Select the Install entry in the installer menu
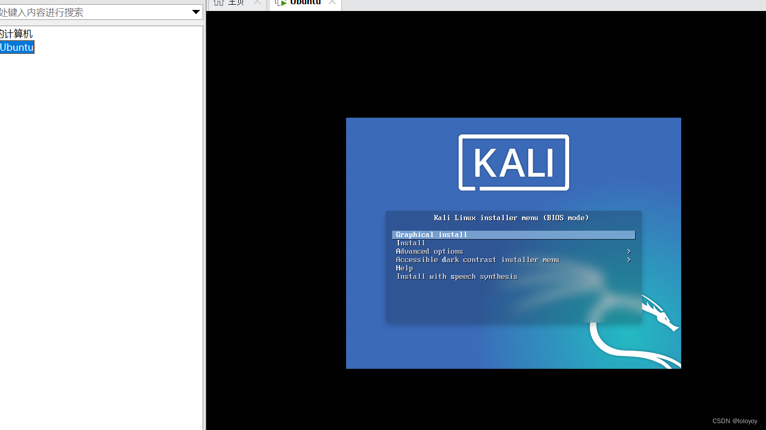766x430 pixels. coord(410,243)
